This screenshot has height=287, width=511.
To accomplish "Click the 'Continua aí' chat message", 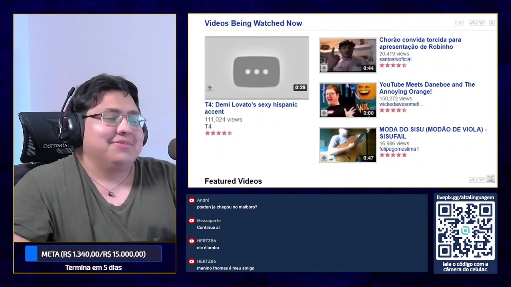I will tap(208, 228).
